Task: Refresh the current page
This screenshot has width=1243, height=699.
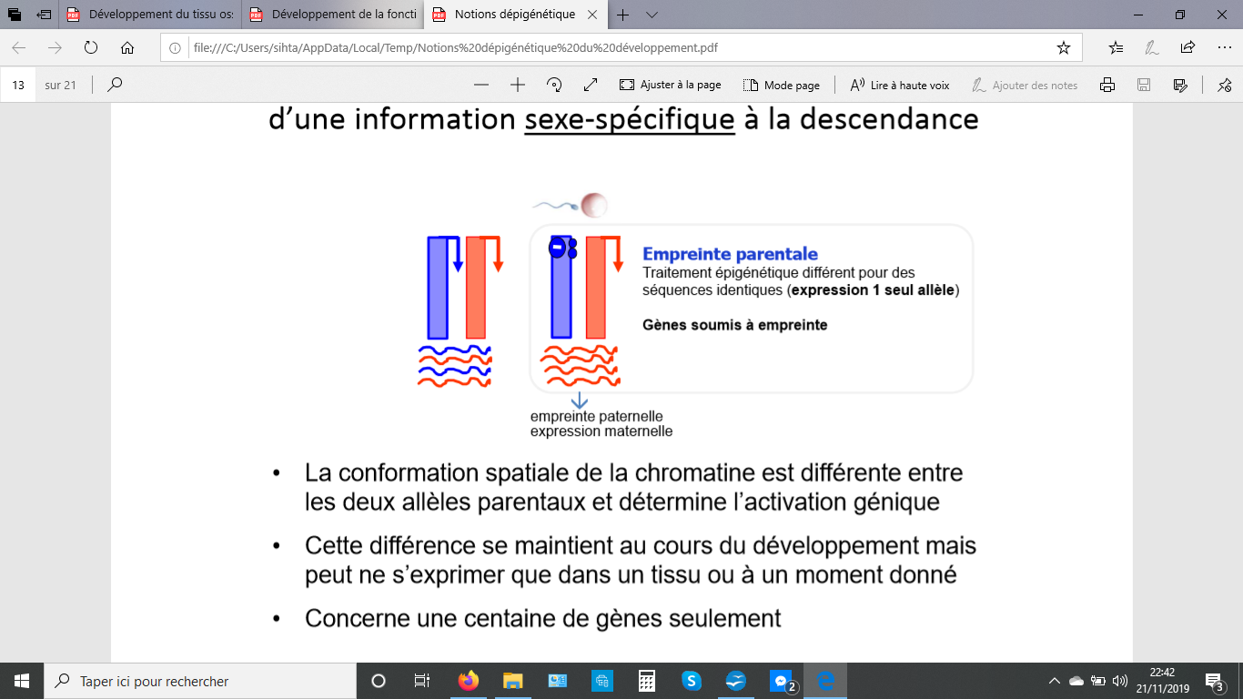Action: [x=91, y=47]
